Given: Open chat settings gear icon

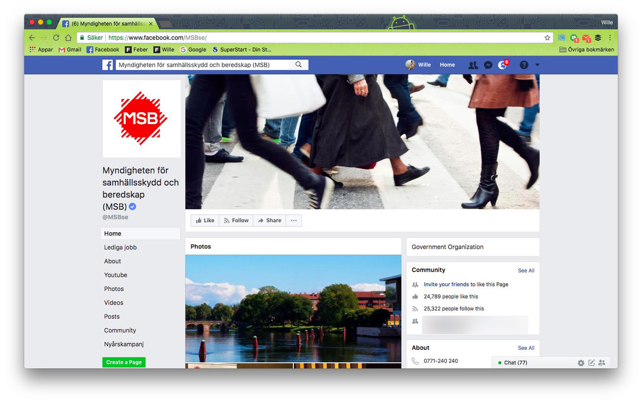Looking at the screenshot, I should click(581, 363).
